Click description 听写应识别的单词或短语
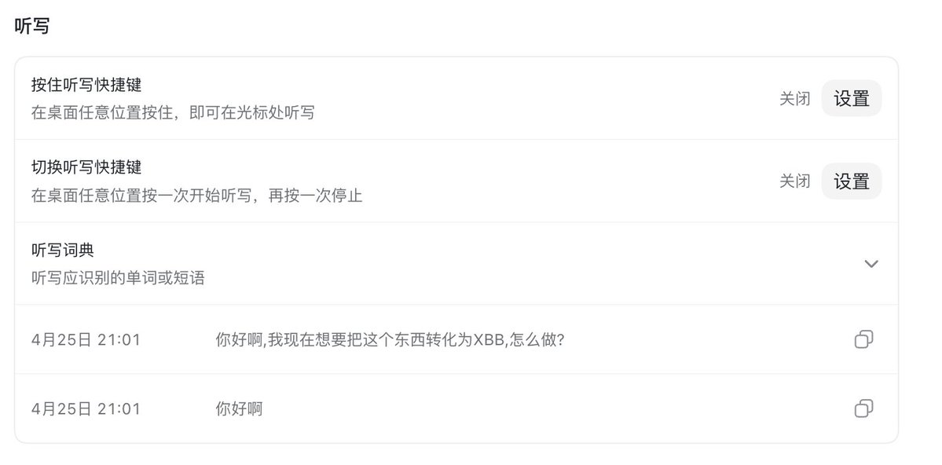Screen dimensions: 942x465 [118, 277]
